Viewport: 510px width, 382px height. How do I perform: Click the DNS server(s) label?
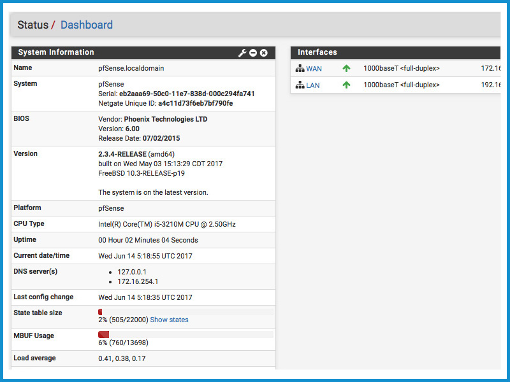(x=36, y=272)
